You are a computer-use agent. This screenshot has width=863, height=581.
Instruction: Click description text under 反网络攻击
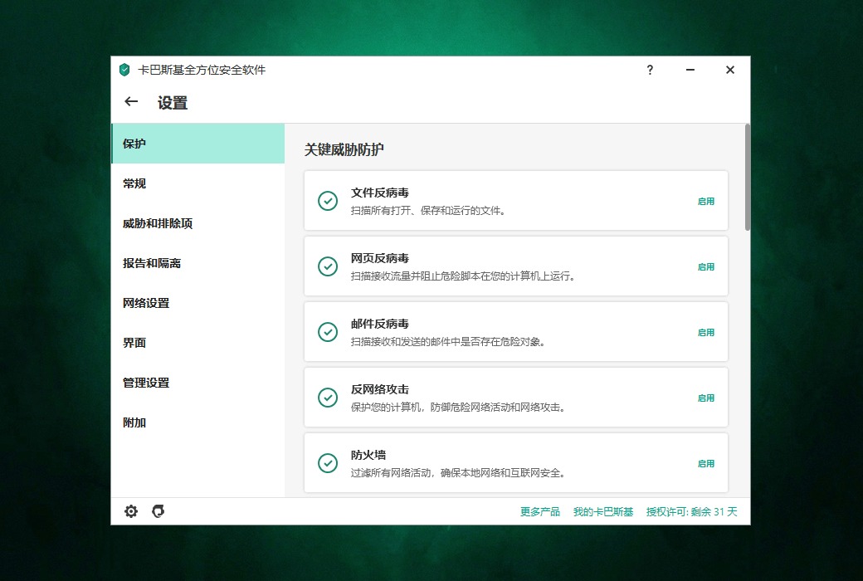pos(458,407)
